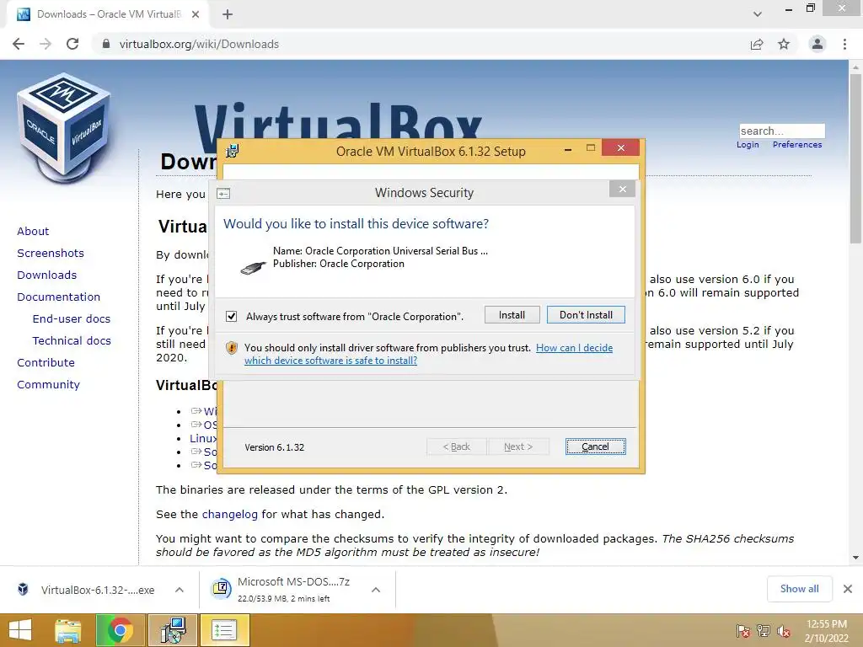
Task: Click the USB device icon in dialog
Action: [x=253, y=267]
